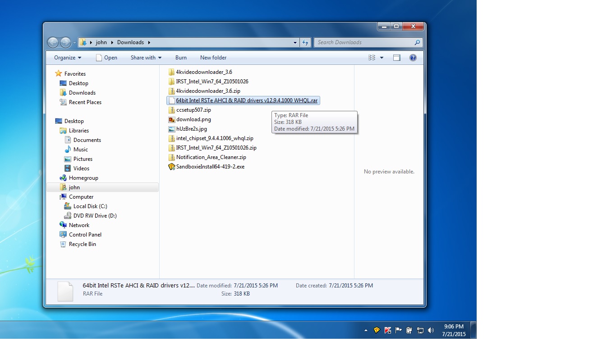Image resolution: width=616 pixels, height=346 pixels.
Task: Expand the Share with dropdown
Action: (146, 58)
